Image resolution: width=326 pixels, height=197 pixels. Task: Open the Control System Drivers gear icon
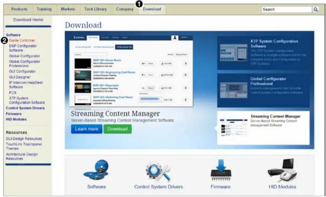[158, 171]
